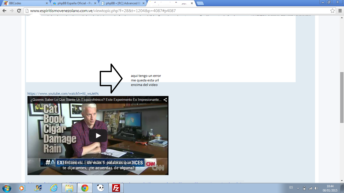Launch Panda antivirus from the taskbar

(100, 188)
